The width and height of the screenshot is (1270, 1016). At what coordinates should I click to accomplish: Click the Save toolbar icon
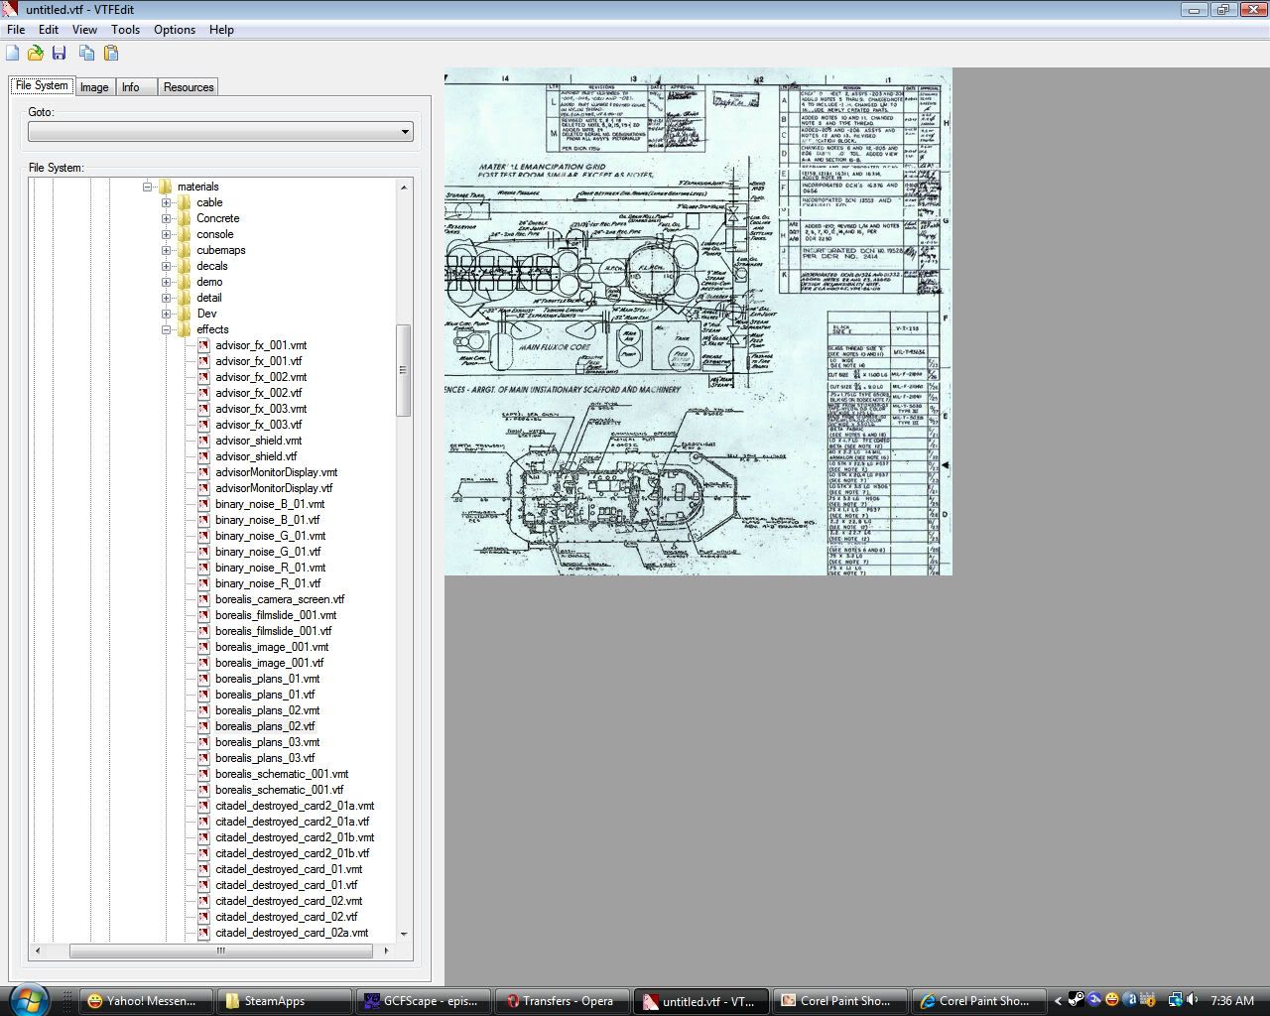pos(59,53)
